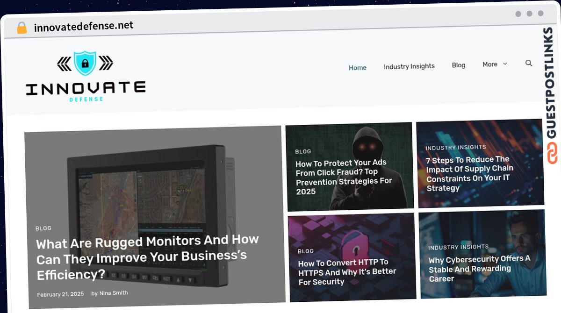Open the Blog nav item

pyautogui.click(x=459, y=65)
